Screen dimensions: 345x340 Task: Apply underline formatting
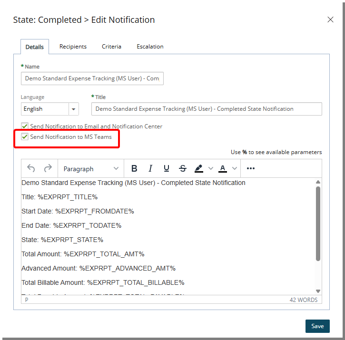pyautogui.click(x=167, y=168)
